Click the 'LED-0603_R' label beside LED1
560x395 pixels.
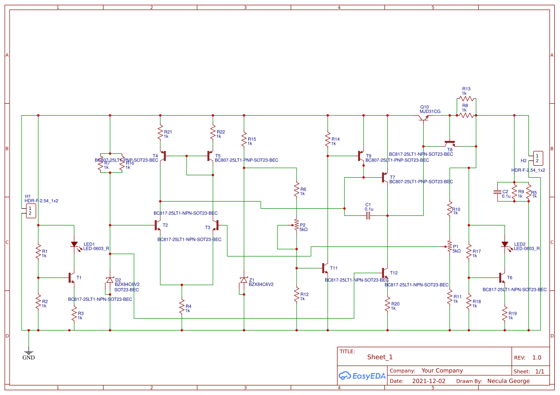point(97,248)
